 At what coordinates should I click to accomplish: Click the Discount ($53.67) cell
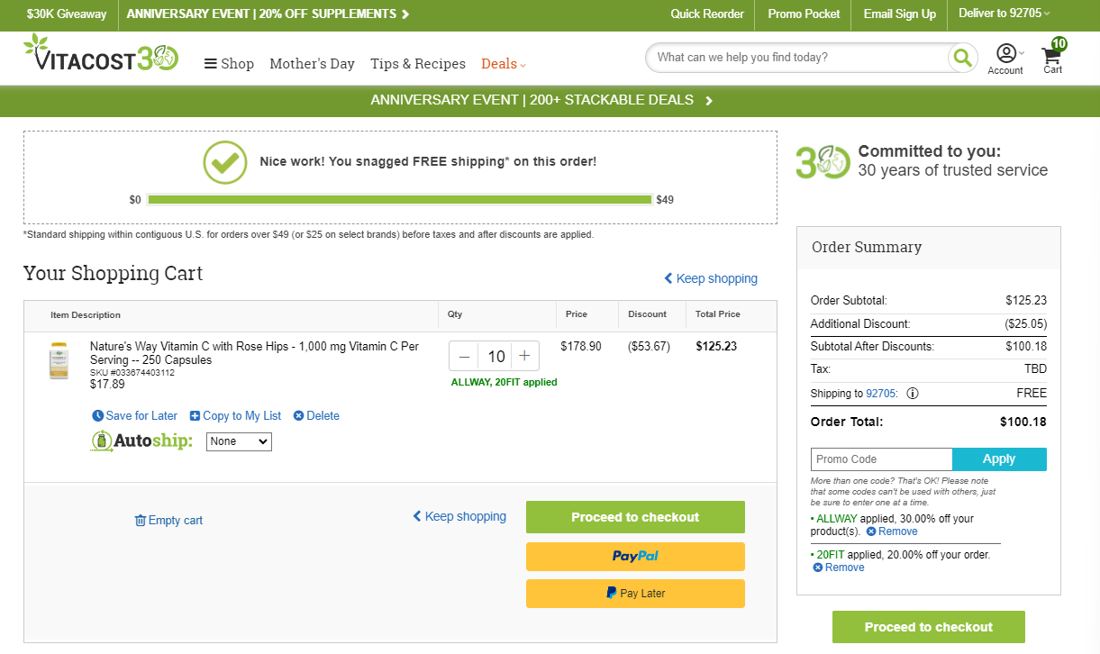(x=649, y=346)
